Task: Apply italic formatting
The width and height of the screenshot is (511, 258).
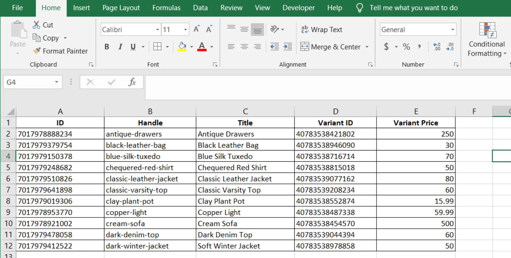Action: coord(120,47)
